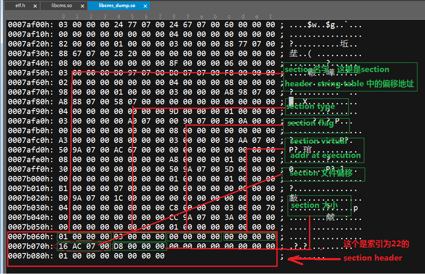Close the libcms_dump.so tab
Image resolution: width=425 pixels, height=274 pixels.
[x=145, y=6]
